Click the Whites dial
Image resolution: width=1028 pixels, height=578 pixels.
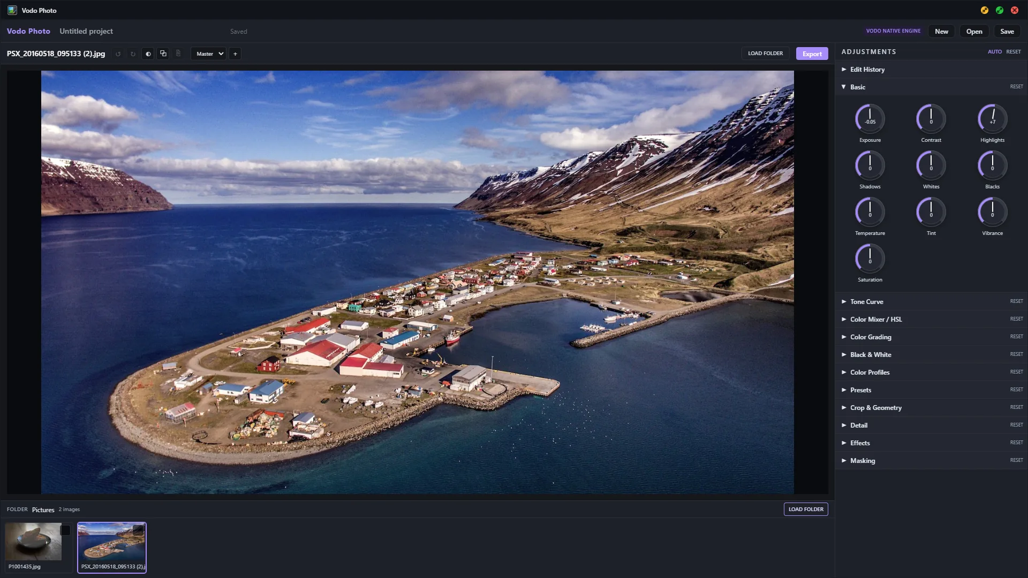coord(931,165)
